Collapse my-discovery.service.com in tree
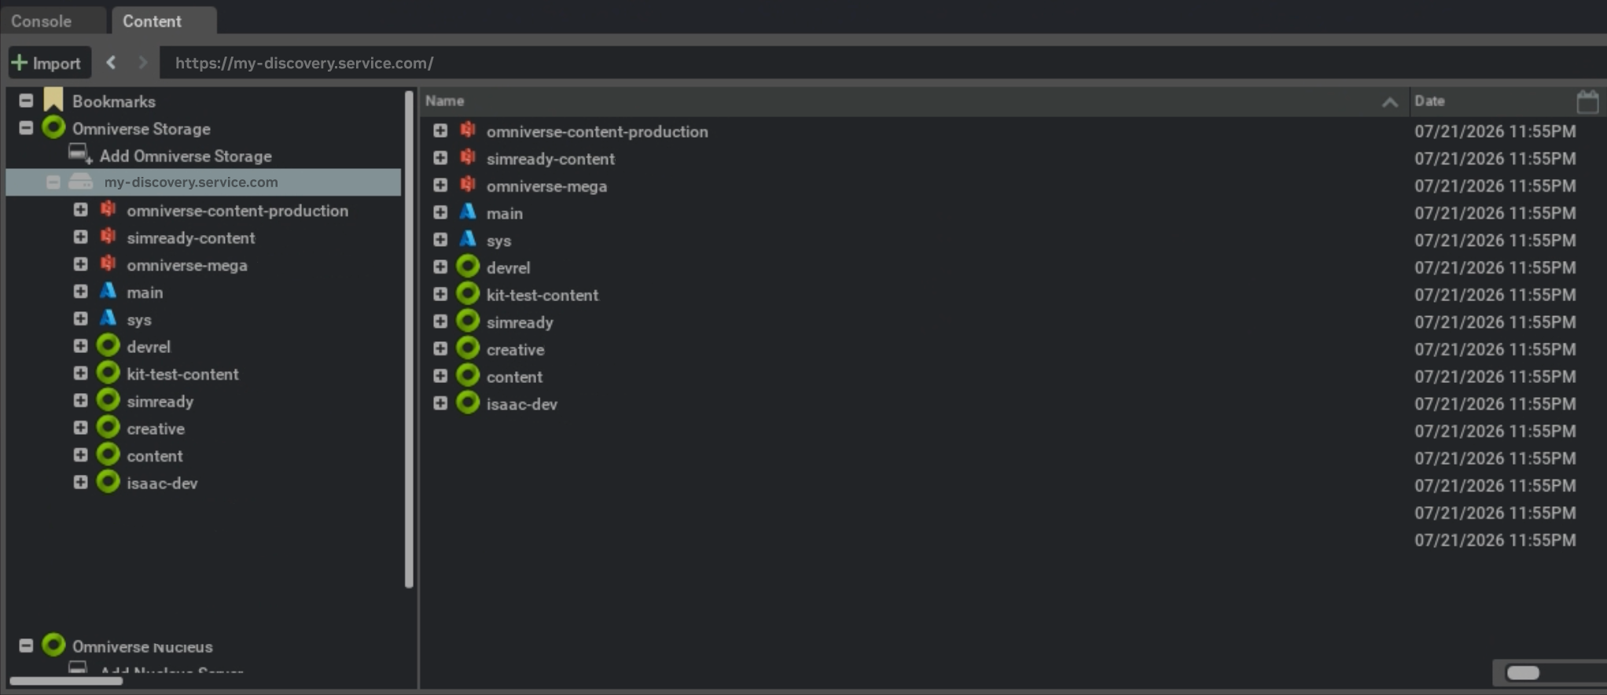This screenshot has width=1607, height=695. 53,182
